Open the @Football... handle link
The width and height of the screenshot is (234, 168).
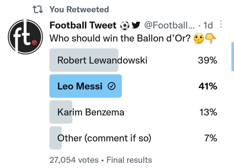coord(169,25)
